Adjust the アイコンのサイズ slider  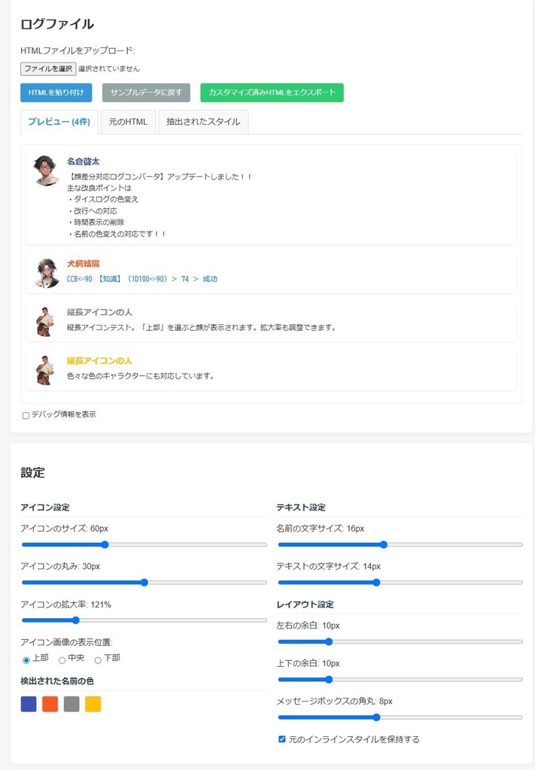coord(104,544)
